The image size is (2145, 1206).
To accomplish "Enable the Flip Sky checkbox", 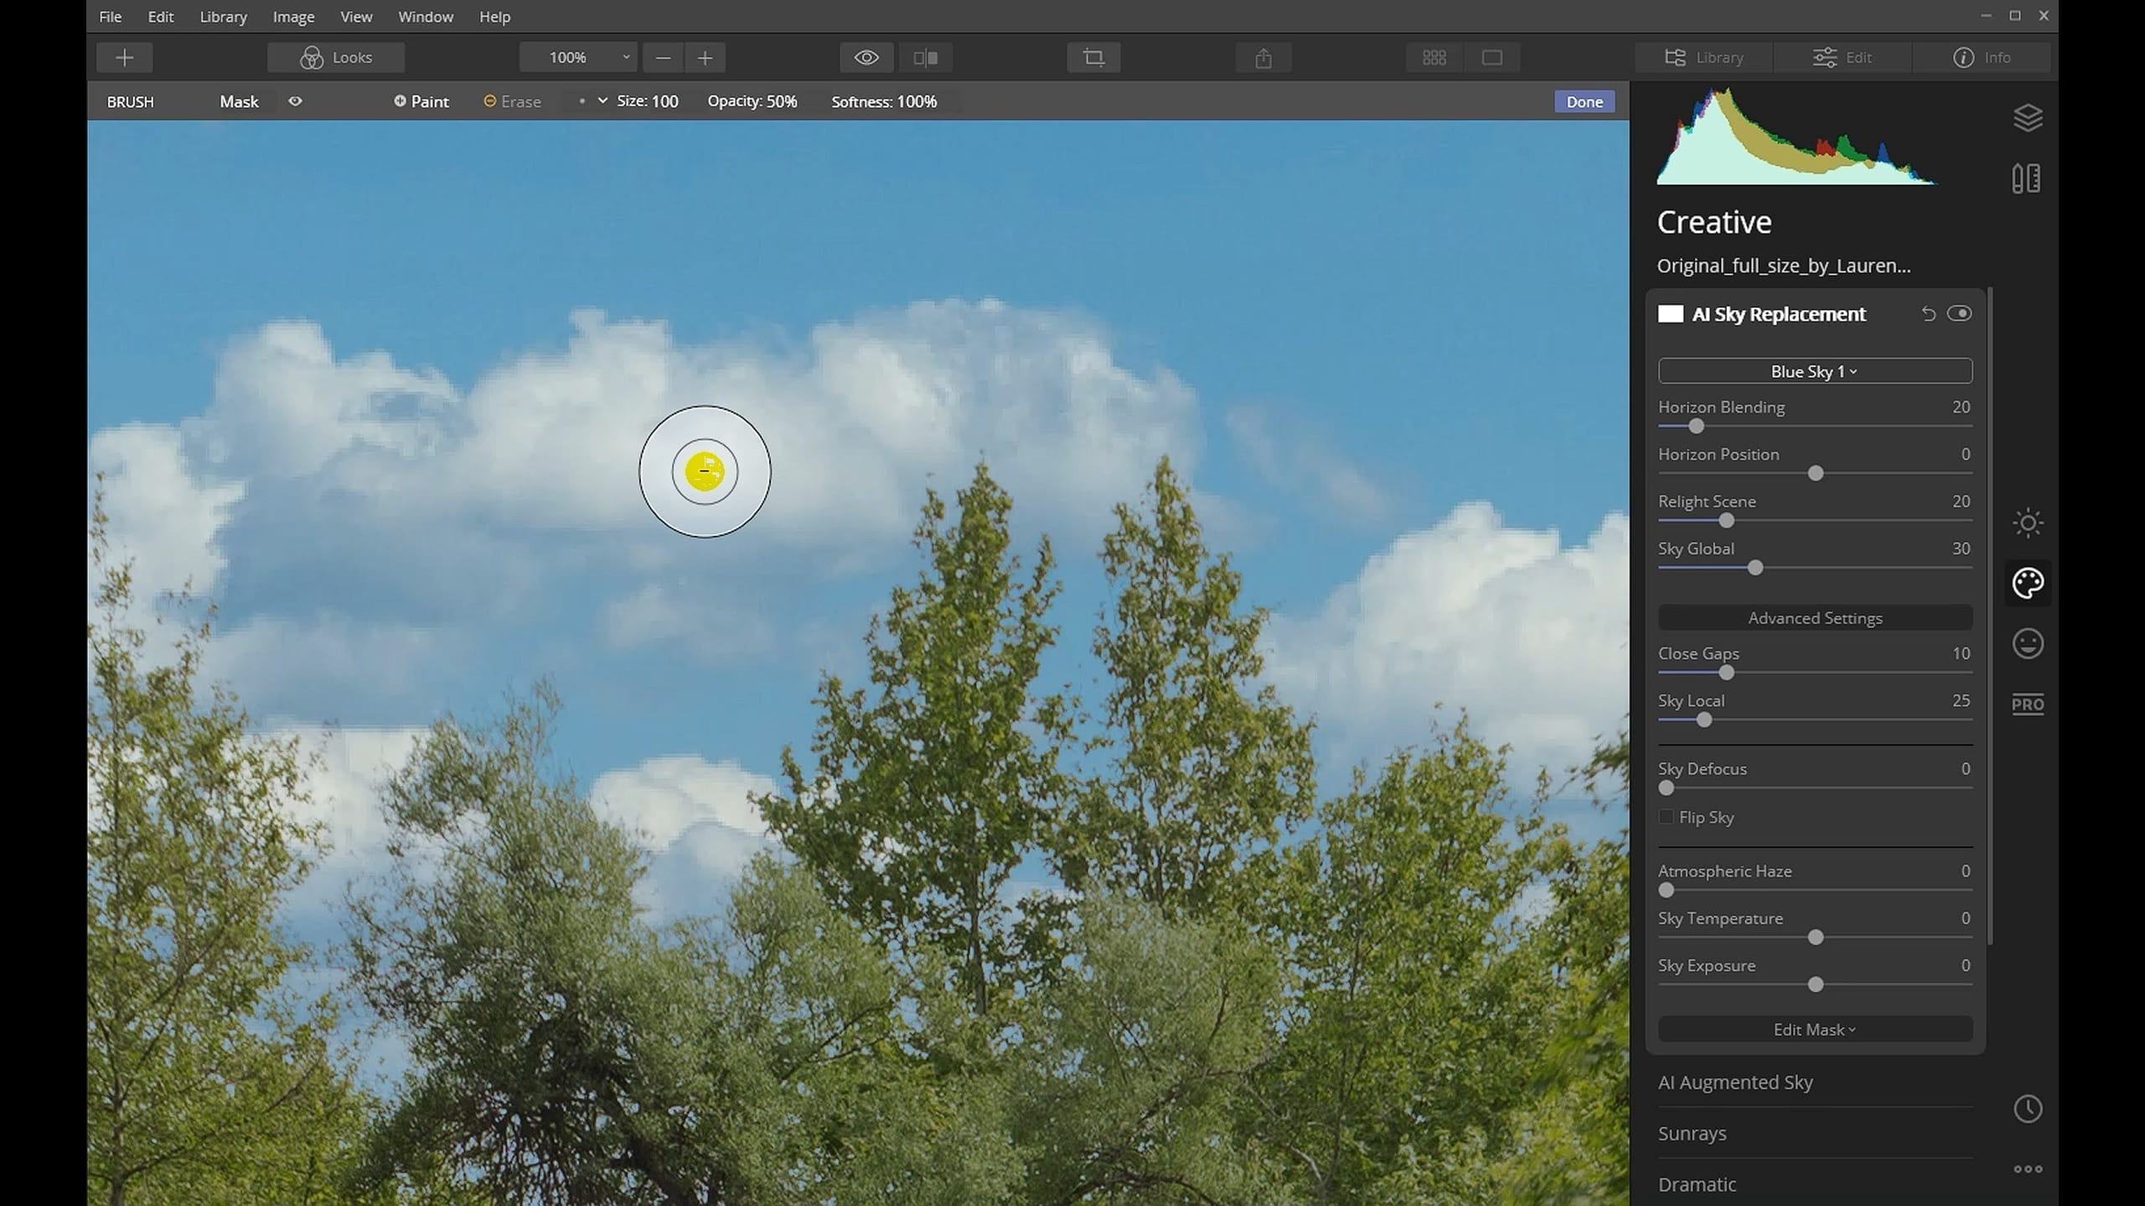I will coord(1666,817).
